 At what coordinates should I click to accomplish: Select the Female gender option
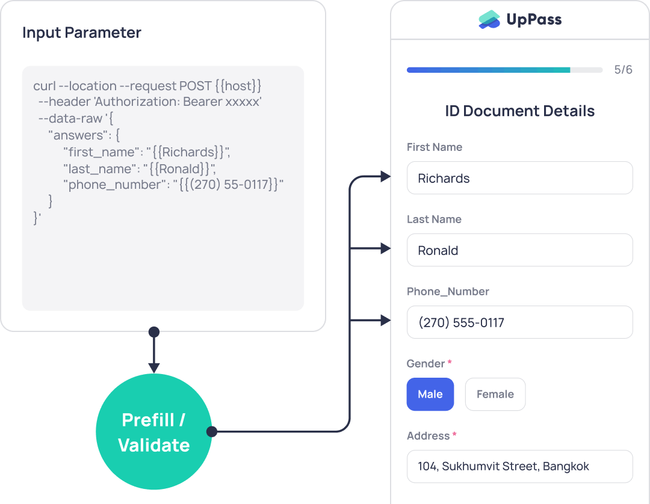pyautogui.click(x=495, y=394)
